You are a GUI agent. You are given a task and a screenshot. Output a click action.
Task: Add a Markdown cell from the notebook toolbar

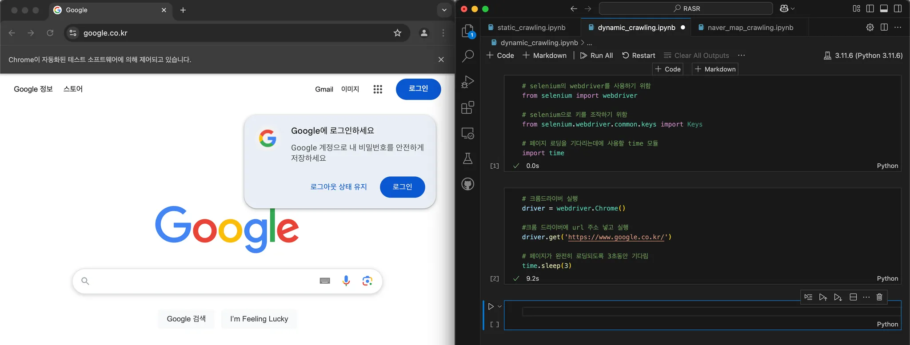coord(545,56)
